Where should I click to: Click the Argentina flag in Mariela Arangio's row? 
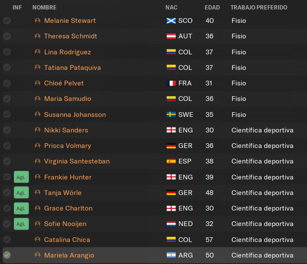(x=171, y=255)
